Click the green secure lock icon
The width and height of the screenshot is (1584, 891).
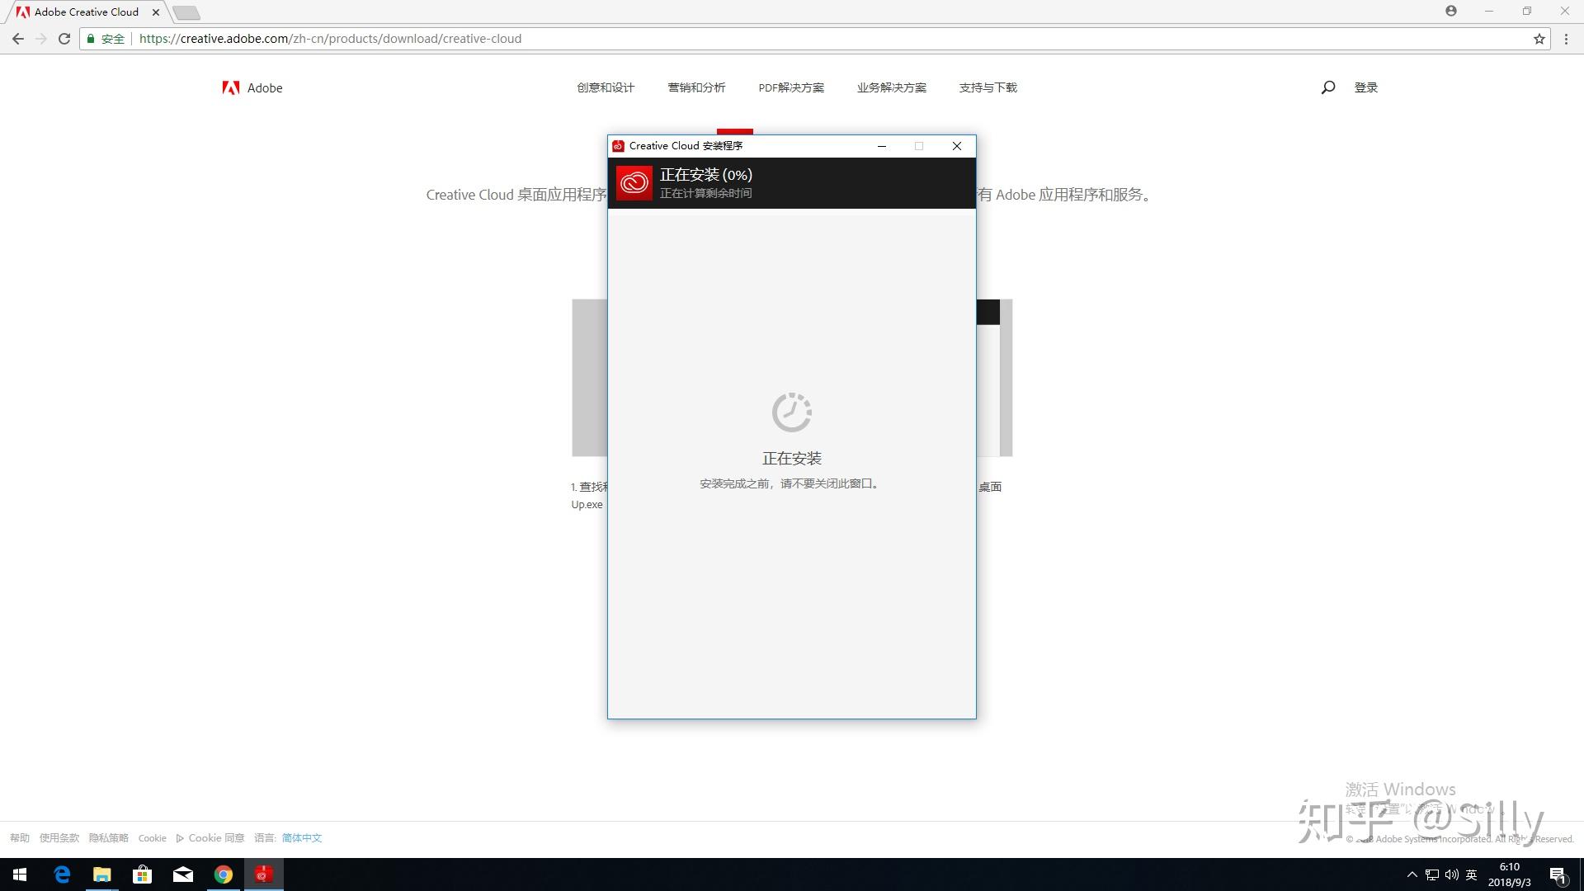click(x=91, y=39)
